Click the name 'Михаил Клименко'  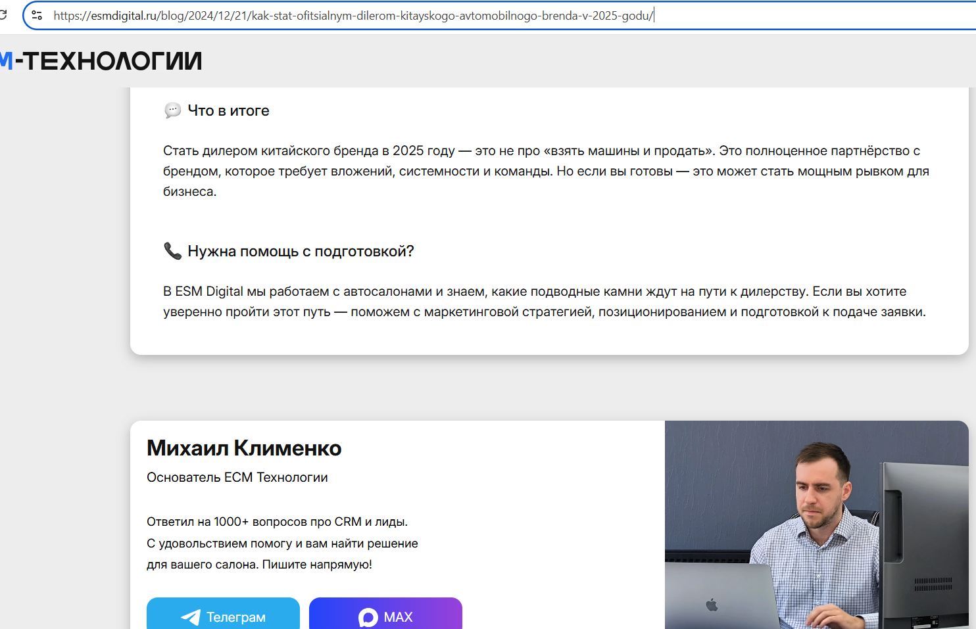(x=244, y=448)
